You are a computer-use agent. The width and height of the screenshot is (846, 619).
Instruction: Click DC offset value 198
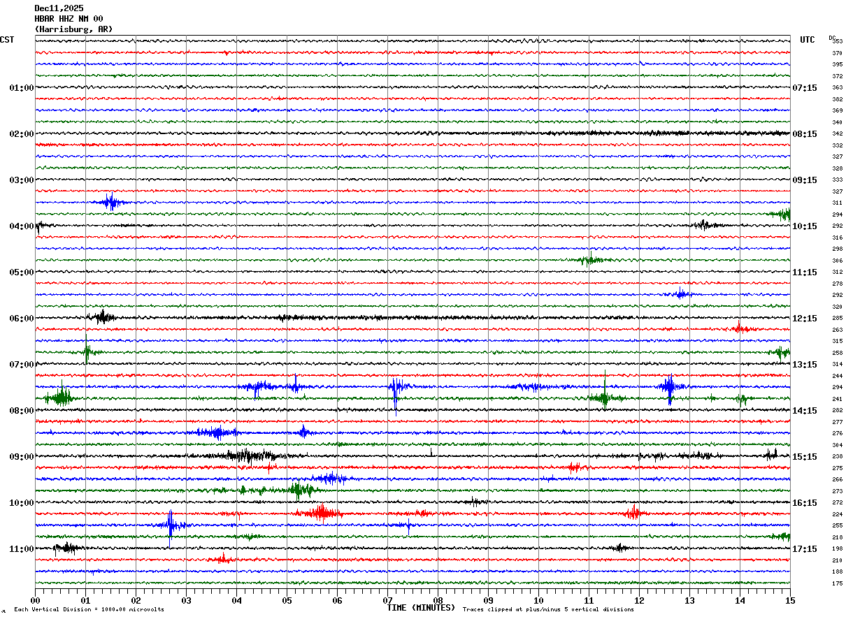[x=837, y=549]
